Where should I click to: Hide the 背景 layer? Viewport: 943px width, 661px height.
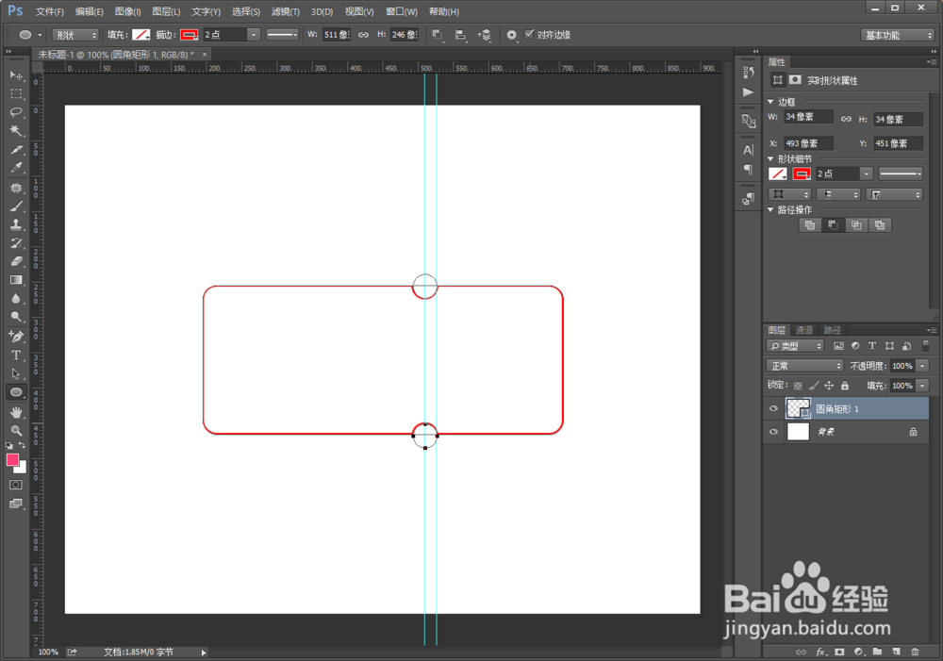pos(773,431)
